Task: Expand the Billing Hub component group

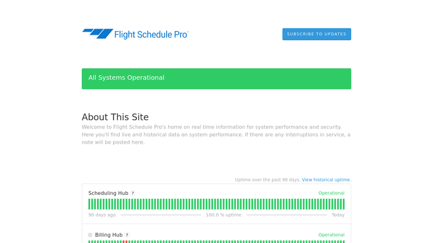Action: (90, 235)
